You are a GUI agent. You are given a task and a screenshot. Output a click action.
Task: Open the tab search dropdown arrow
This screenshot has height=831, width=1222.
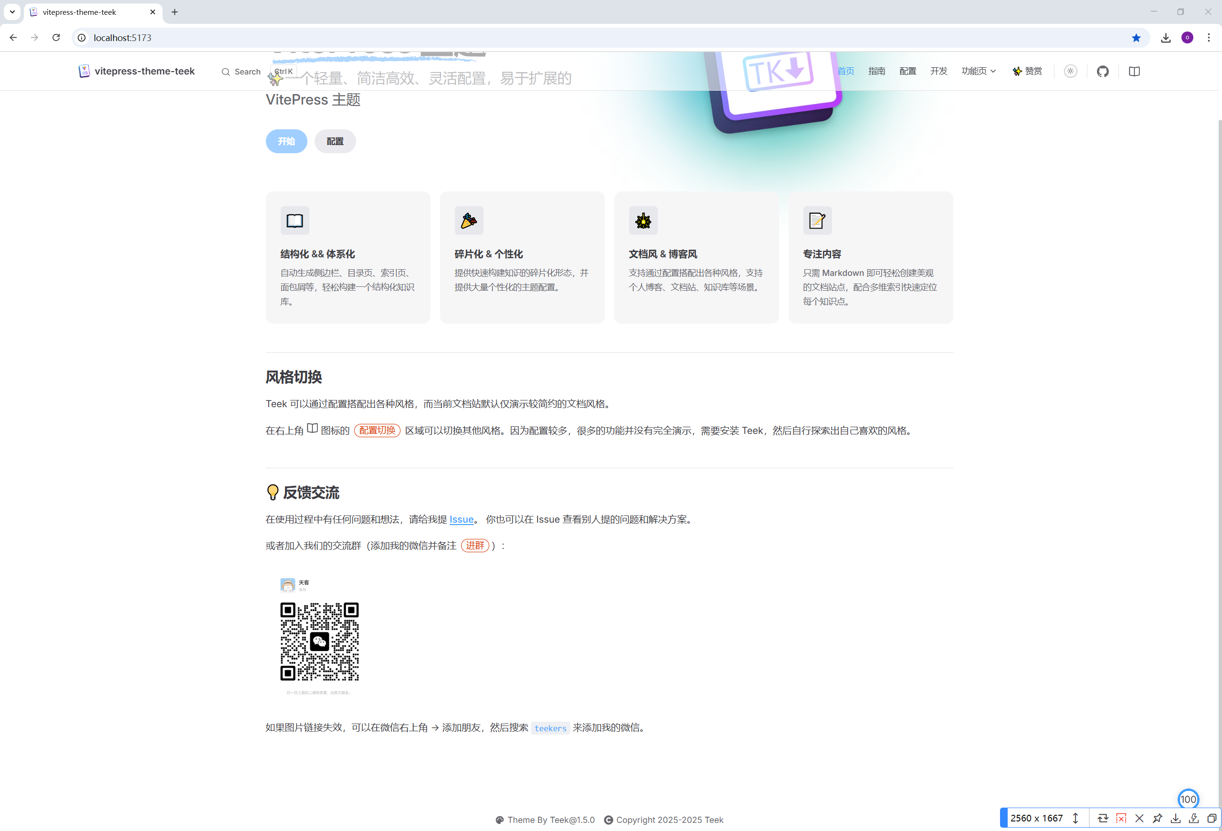click(12, 11)
